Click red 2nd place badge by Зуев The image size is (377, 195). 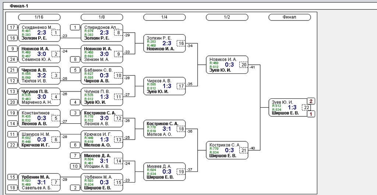pyautogui.click(x=311, y=101)
